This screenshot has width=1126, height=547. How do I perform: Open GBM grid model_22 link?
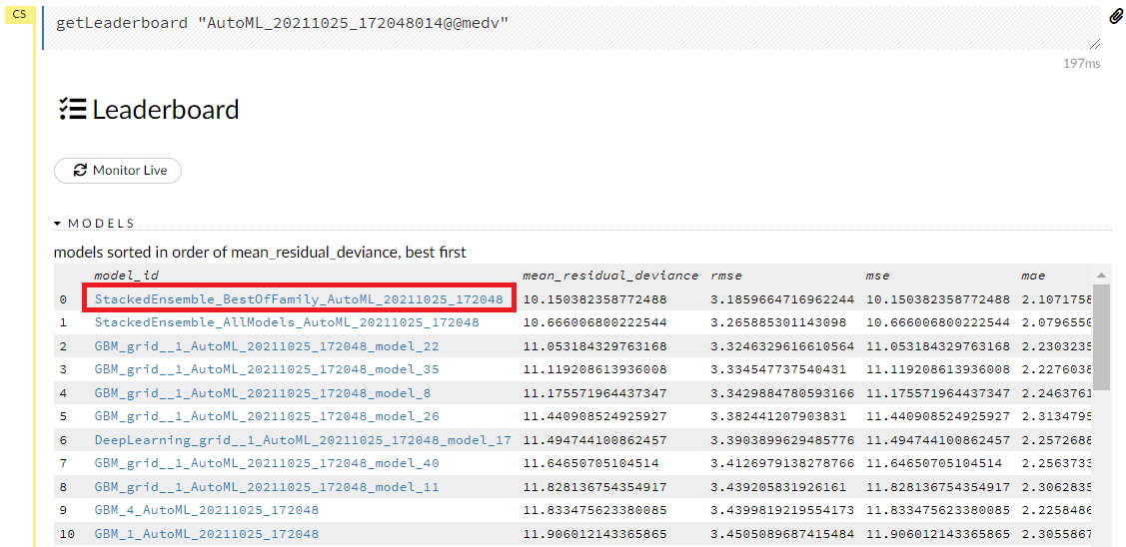pos(267,346)
